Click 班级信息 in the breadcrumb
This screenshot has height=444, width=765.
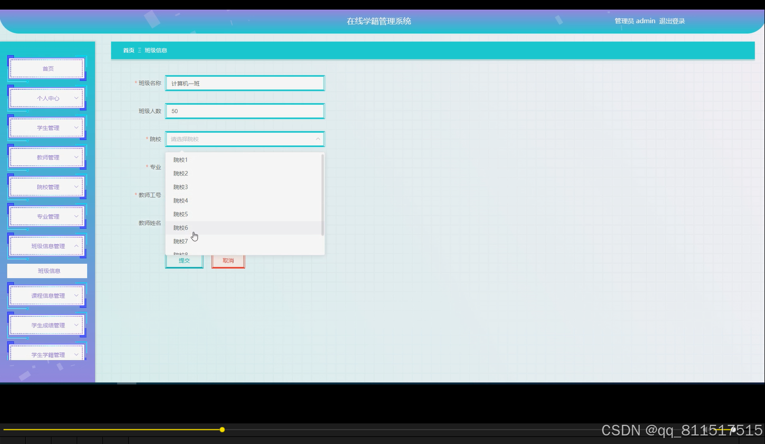click(x=155, y=50)
